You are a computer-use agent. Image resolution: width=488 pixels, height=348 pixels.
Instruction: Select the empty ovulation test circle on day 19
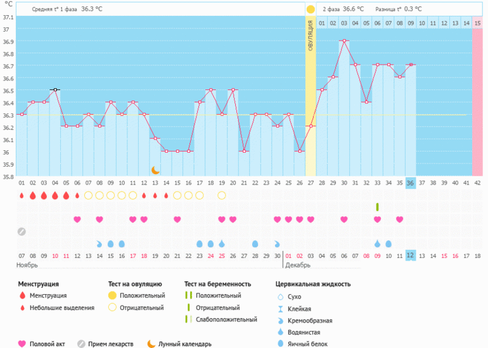(x=222, y=195)
